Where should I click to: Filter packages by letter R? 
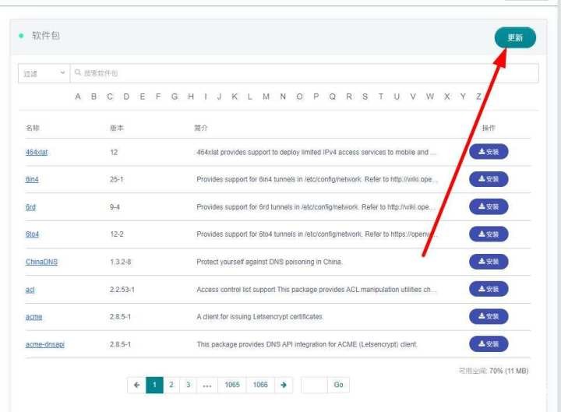pyautogui.click(x=349, y=97)
